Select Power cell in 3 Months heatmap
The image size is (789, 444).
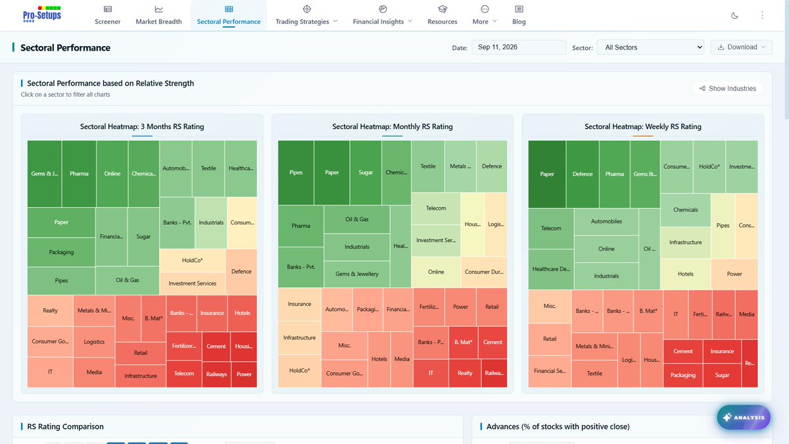[x=245, y=374]
